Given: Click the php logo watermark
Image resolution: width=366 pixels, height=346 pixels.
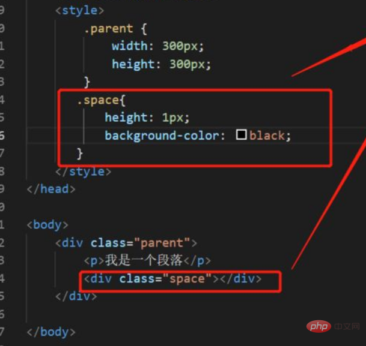Looking at the screenshot, I should [319, 326].
